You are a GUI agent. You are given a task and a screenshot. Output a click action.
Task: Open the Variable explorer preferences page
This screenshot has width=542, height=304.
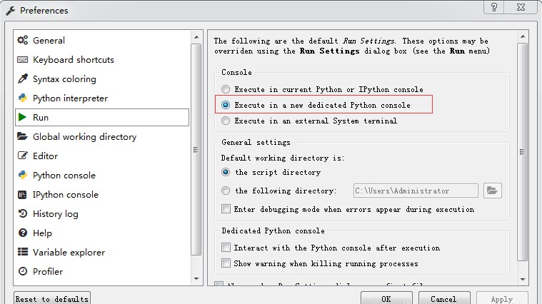(x=69, y=253)
